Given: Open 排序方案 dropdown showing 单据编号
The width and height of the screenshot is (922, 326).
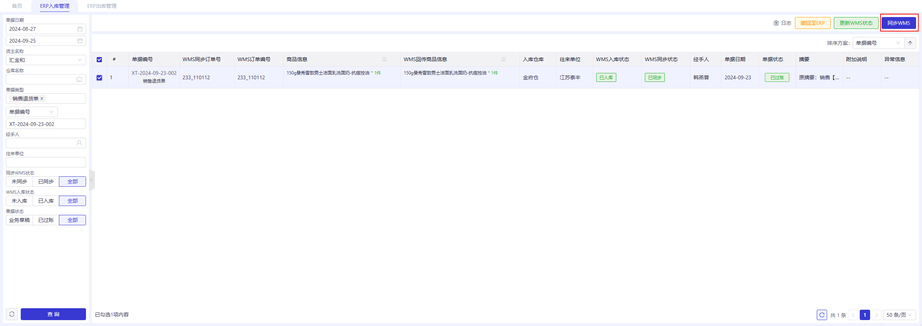Looking at the screenshot, I should click(878, 43).
